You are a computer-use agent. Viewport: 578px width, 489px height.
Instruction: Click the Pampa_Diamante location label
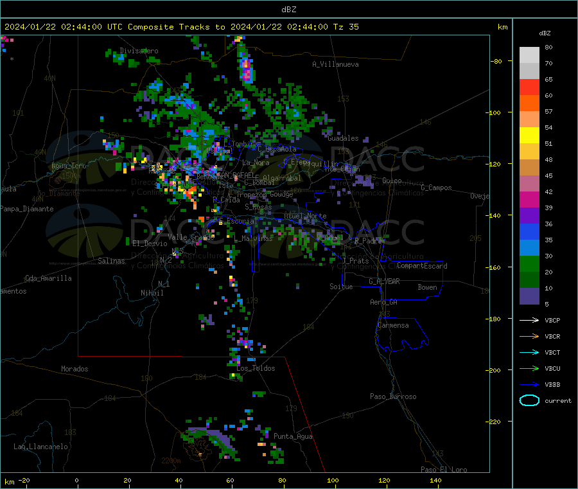tap(27, 209)
